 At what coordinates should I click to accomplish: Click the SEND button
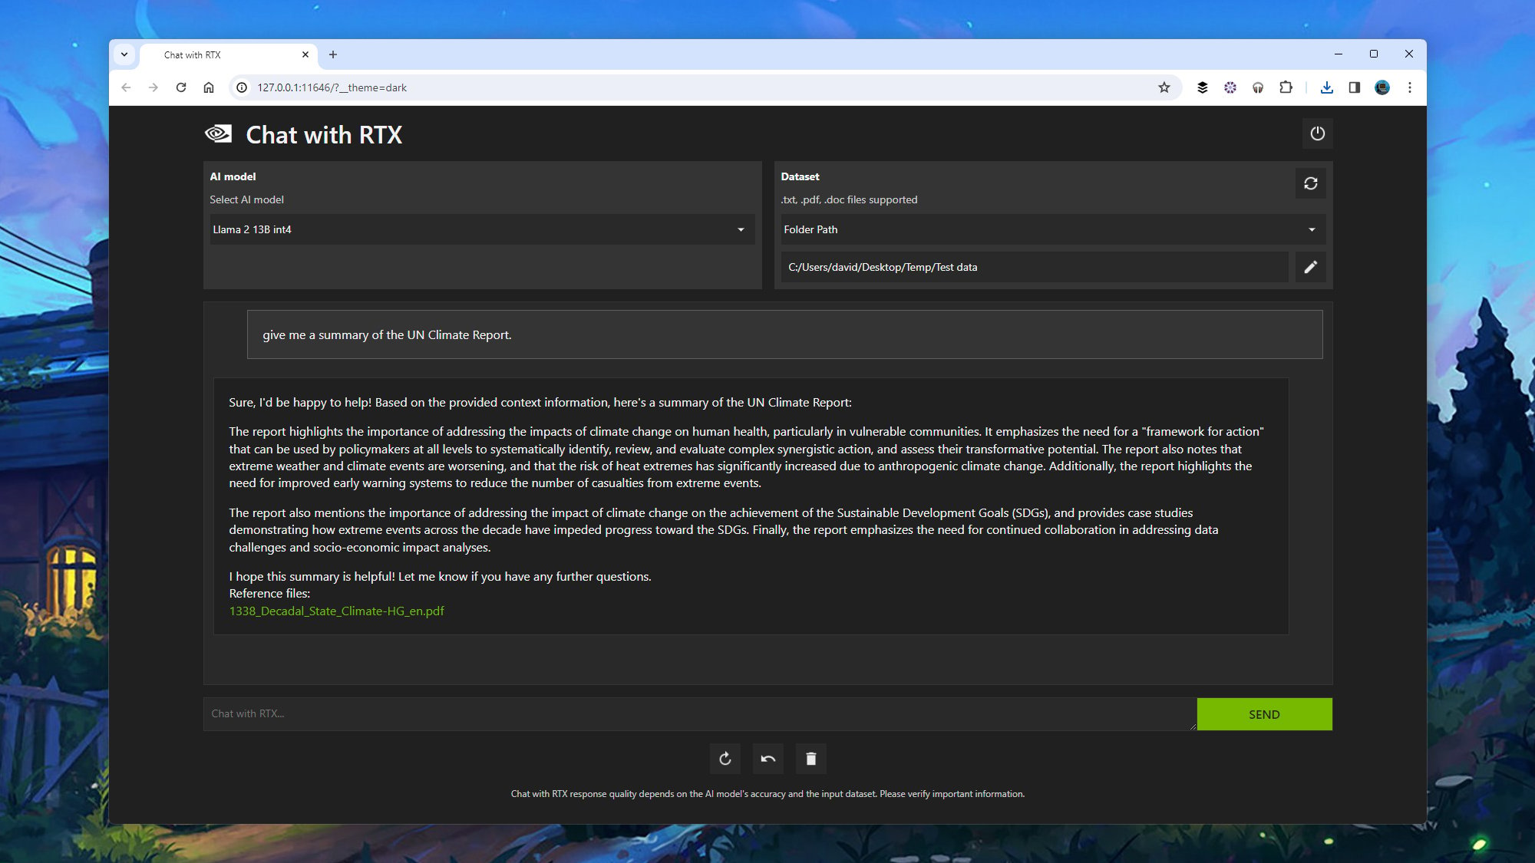[1264, 714]
